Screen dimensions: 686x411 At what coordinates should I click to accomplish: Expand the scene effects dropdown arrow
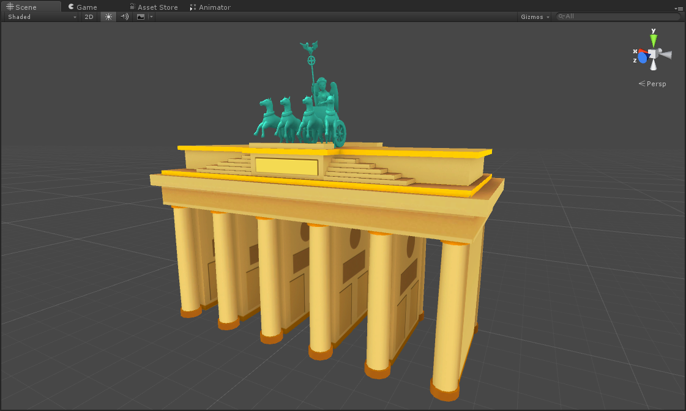coord(151,17)
